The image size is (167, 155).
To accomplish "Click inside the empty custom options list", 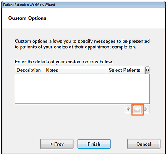I will point(82,89).
